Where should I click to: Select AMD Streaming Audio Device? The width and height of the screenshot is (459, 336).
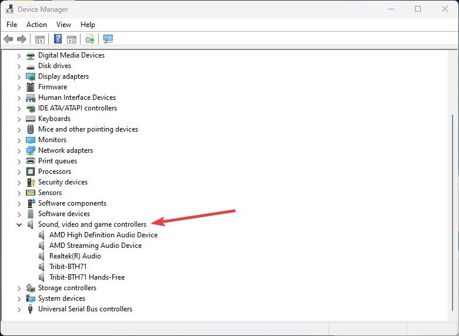(x=95, y=246)
